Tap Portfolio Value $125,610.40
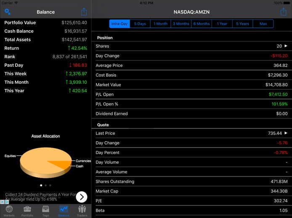 point(45,23)
